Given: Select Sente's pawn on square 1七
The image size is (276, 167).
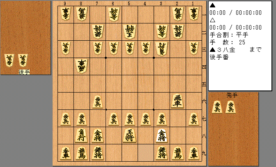Looking at the screenshot, I should click(x=193, y=119).
